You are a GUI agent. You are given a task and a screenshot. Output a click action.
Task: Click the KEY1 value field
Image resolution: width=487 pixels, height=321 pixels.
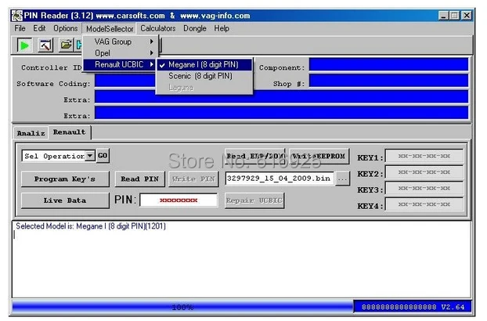pos(424,156)
